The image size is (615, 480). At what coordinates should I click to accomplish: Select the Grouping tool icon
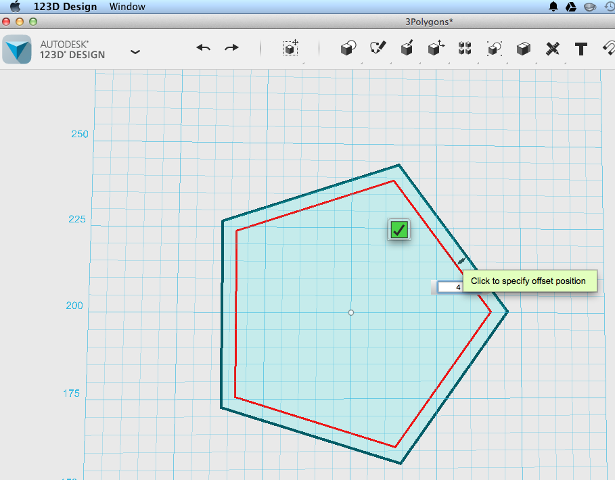[x=494, y=49]
